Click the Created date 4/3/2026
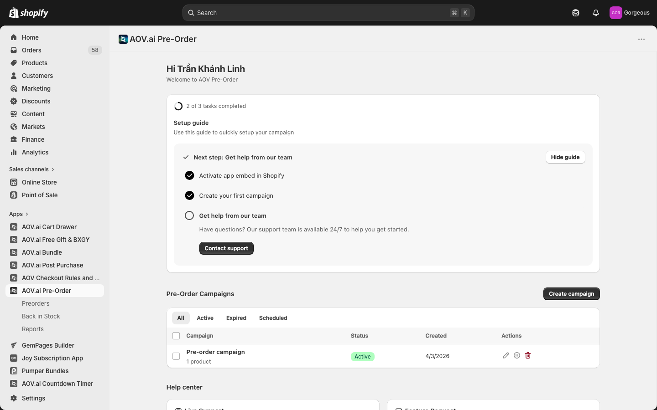Viewport: 657px width, 410px height. pos(438,356)
